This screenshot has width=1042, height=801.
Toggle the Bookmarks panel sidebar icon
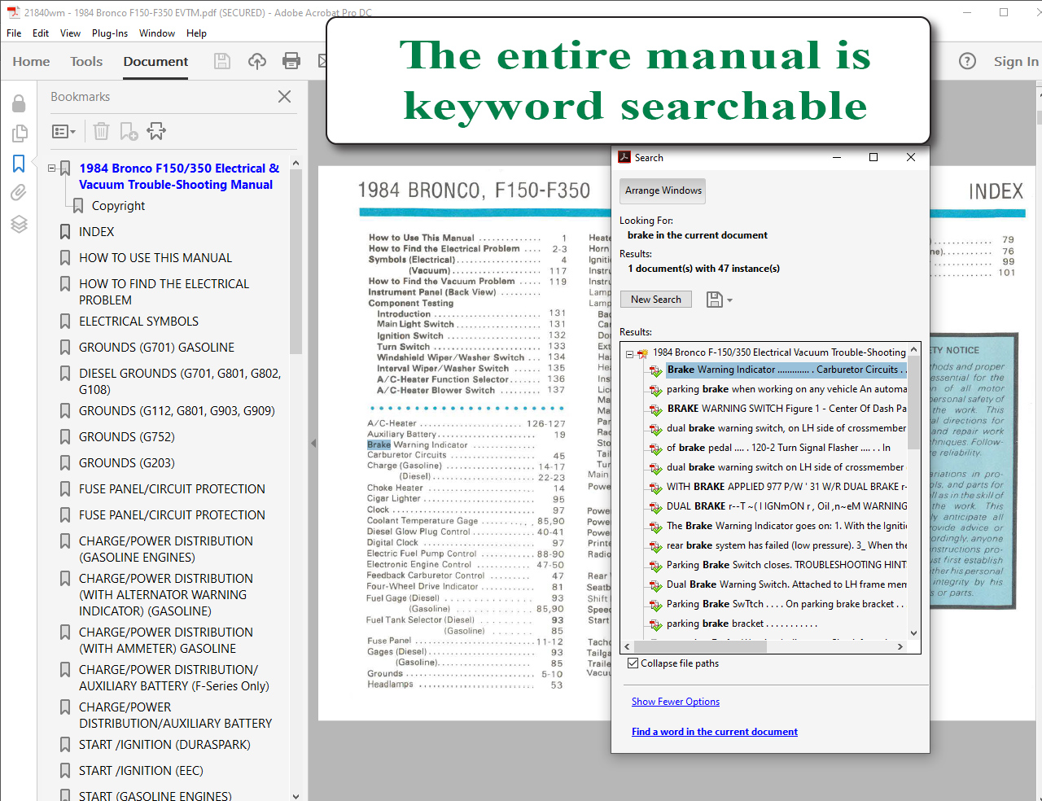(19, 164)
